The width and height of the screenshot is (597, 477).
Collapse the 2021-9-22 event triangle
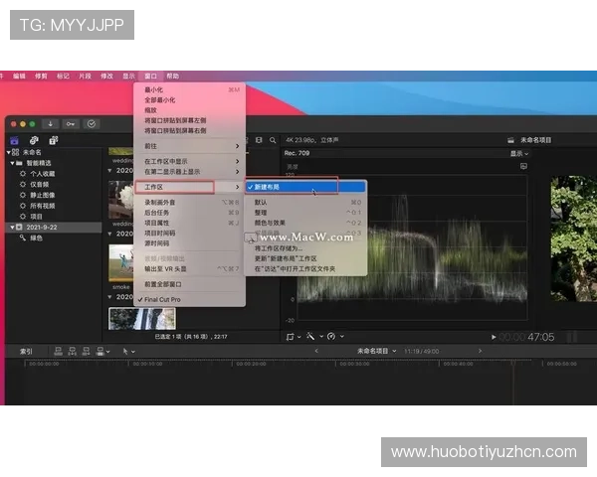point(12,228)
